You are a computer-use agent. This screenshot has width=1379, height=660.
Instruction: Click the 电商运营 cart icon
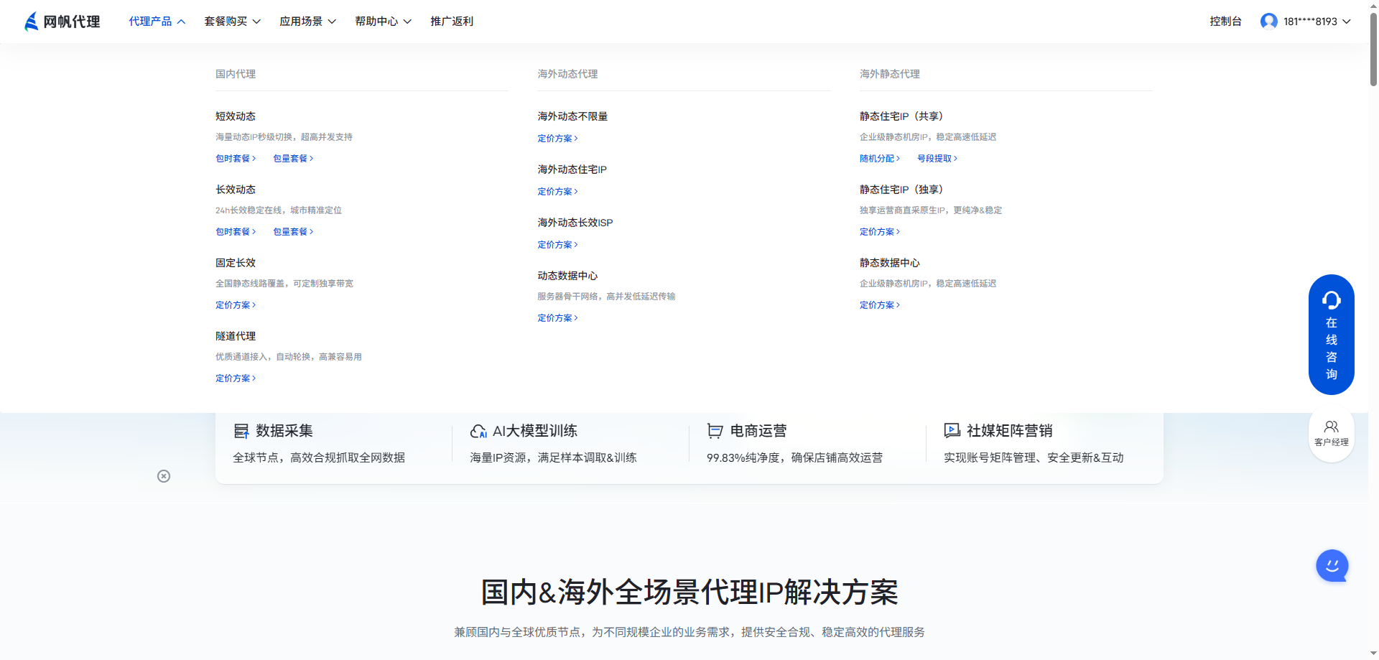tap(715, 431)
